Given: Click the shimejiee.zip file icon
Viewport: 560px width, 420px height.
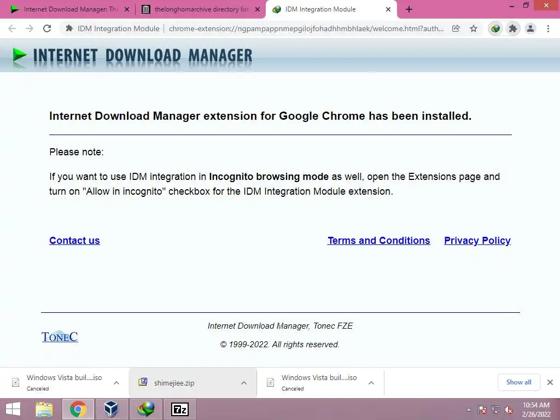Looking at the screenshot, I should point(143,382).
